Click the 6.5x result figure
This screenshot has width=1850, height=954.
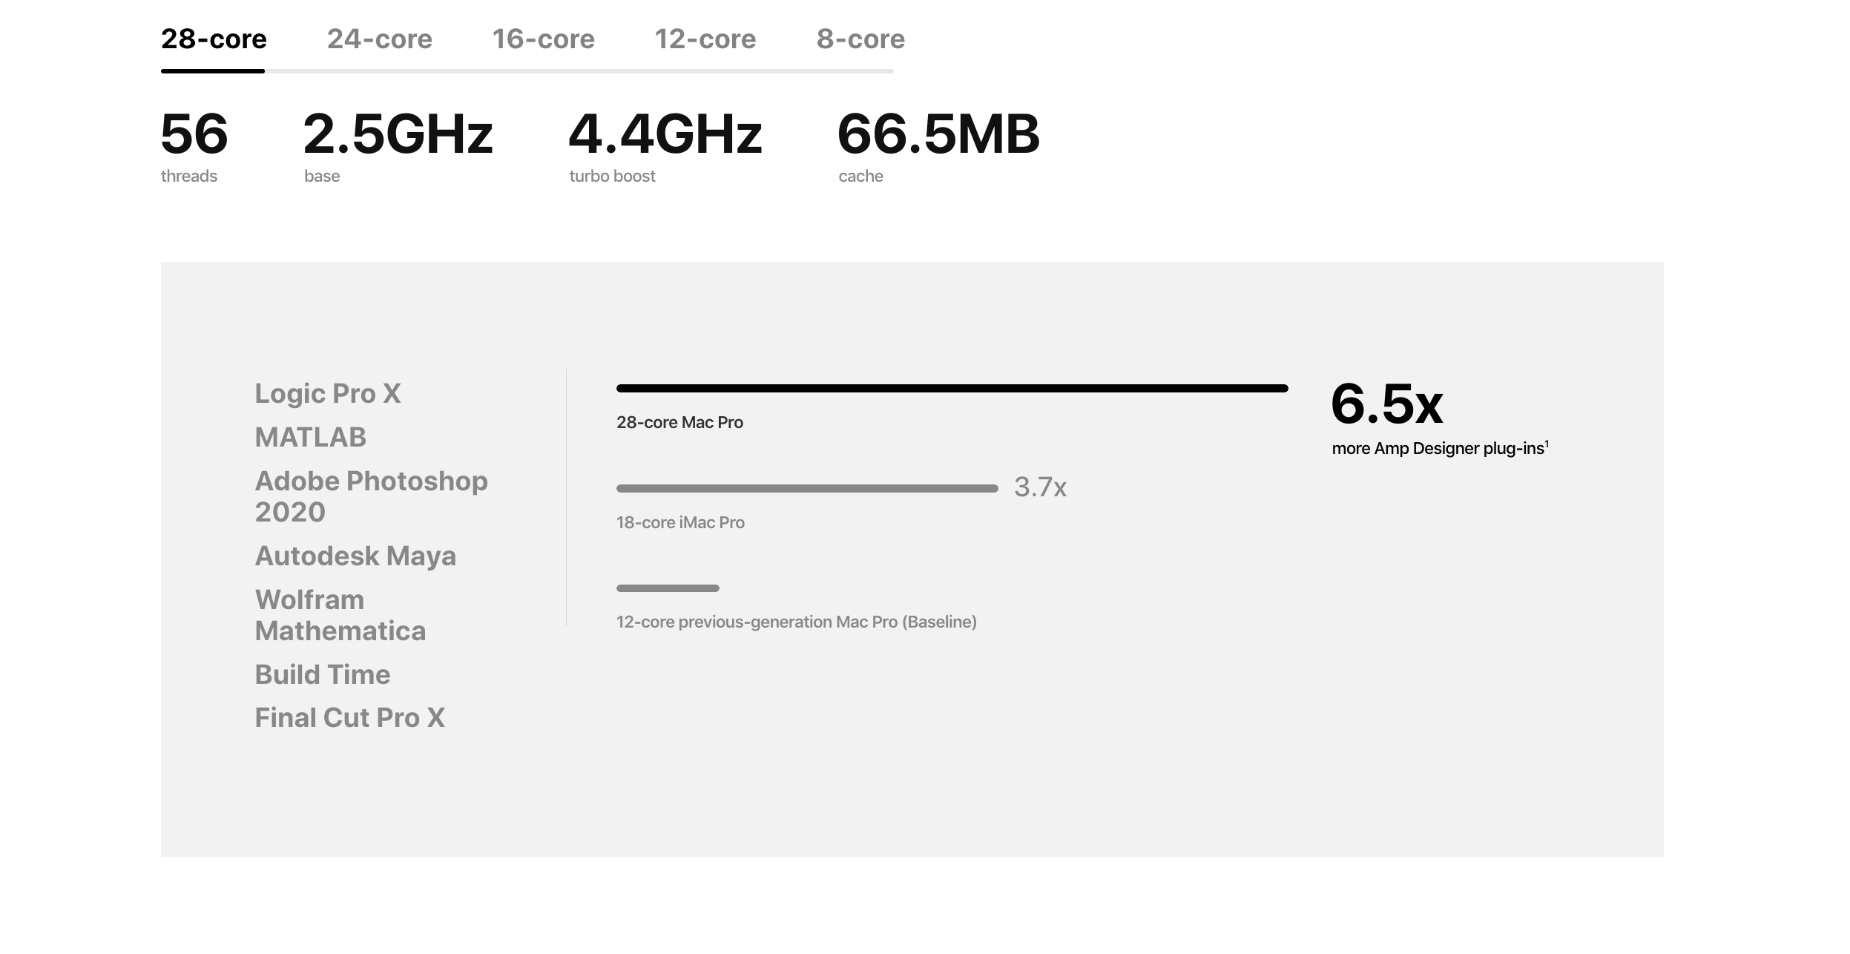(1386, 404)
